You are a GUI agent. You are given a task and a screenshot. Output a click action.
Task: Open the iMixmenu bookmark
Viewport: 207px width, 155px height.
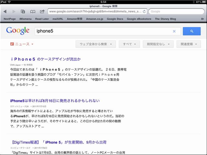(26, 19)
